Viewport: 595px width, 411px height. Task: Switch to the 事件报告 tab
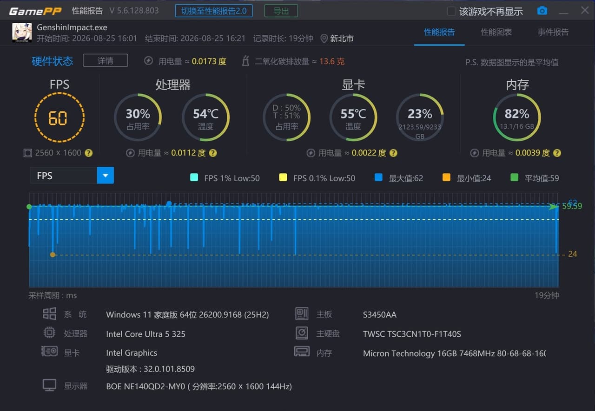(553, 32)
